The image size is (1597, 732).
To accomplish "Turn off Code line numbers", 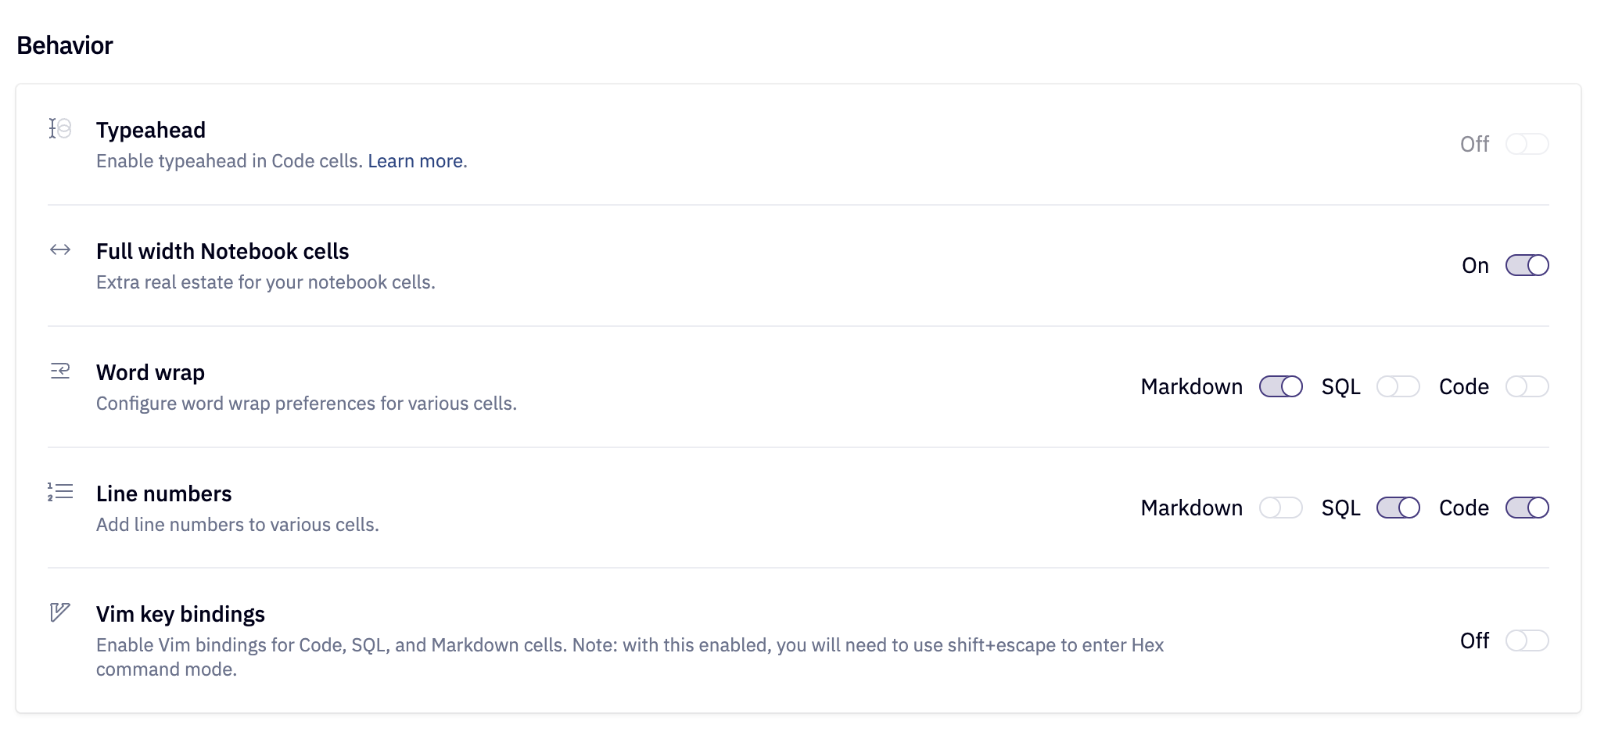I will (1527, 508).
